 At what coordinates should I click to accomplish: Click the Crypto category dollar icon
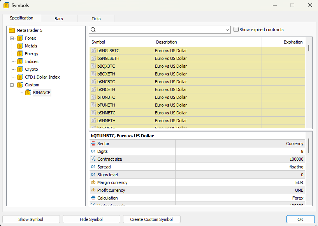coord(20,69)
